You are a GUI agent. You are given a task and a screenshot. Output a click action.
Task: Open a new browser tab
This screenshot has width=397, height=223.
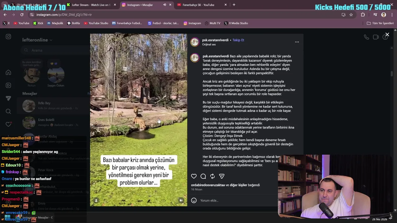[x=234, y=5]
